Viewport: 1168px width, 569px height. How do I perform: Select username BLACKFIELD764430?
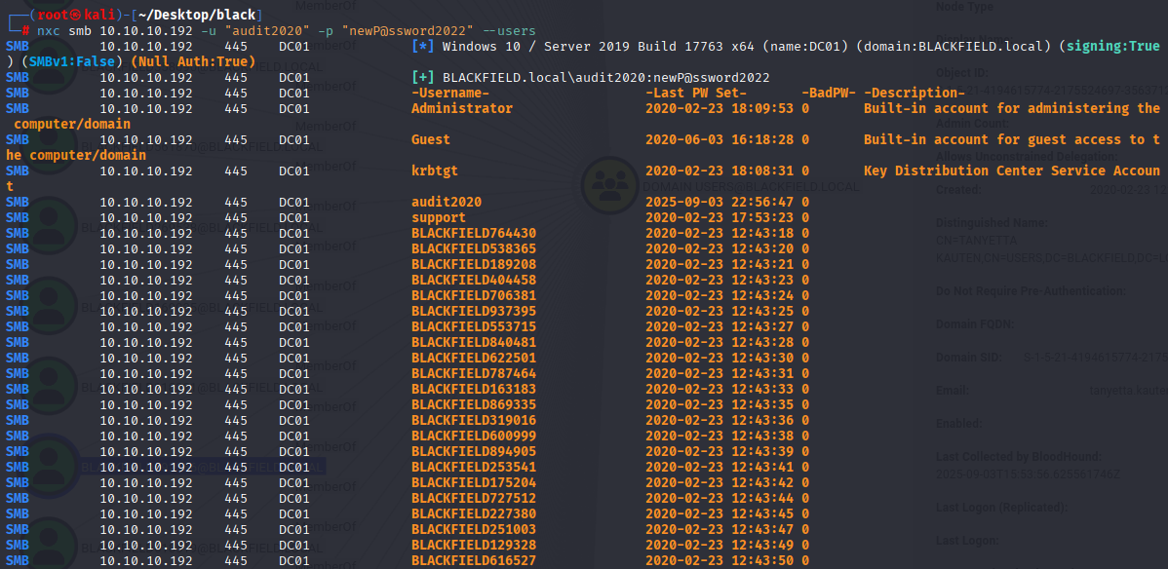[x=474, y=233]
